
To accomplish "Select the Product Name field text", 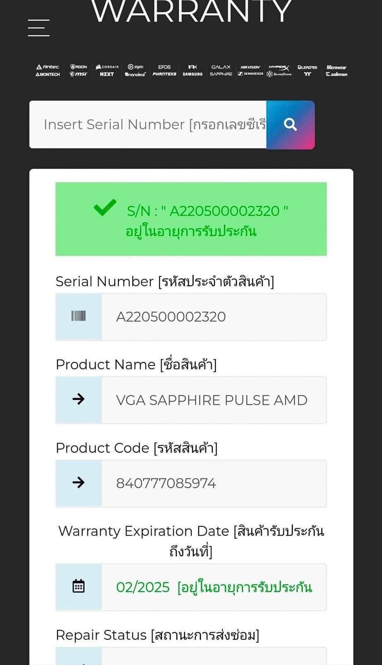I will (x=214, y=400).
